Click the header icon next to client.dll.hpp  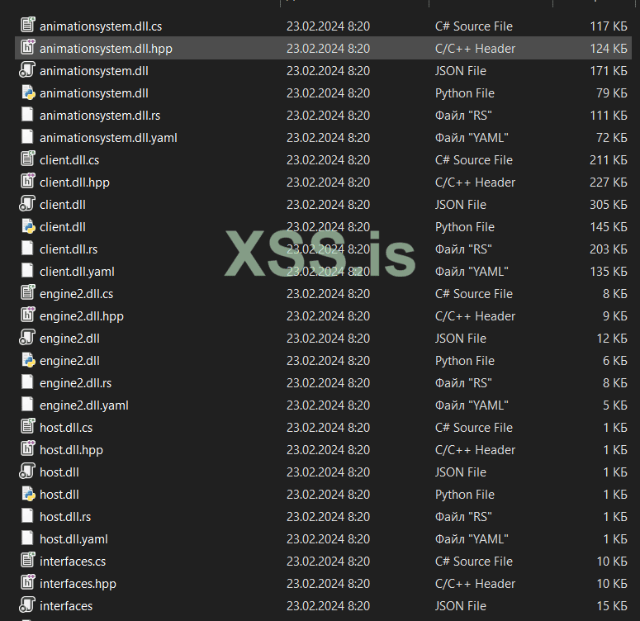tap(28, 182)
